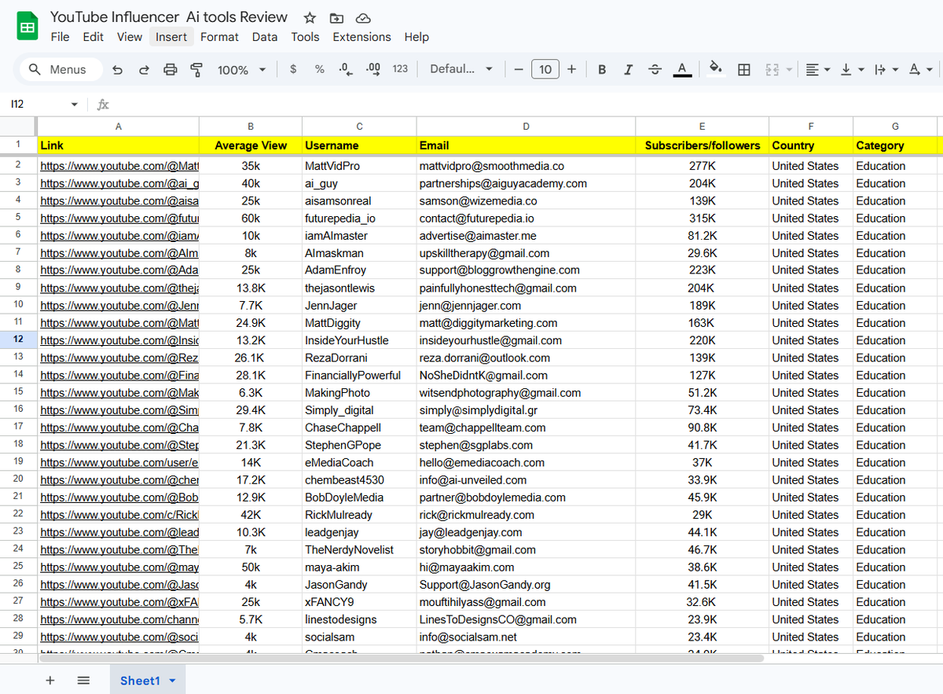Image resolution: width=943 pixels, height=694 pixels.
Task: Select cell containing samson@wizemedia.co
Action: pos(526,201)
